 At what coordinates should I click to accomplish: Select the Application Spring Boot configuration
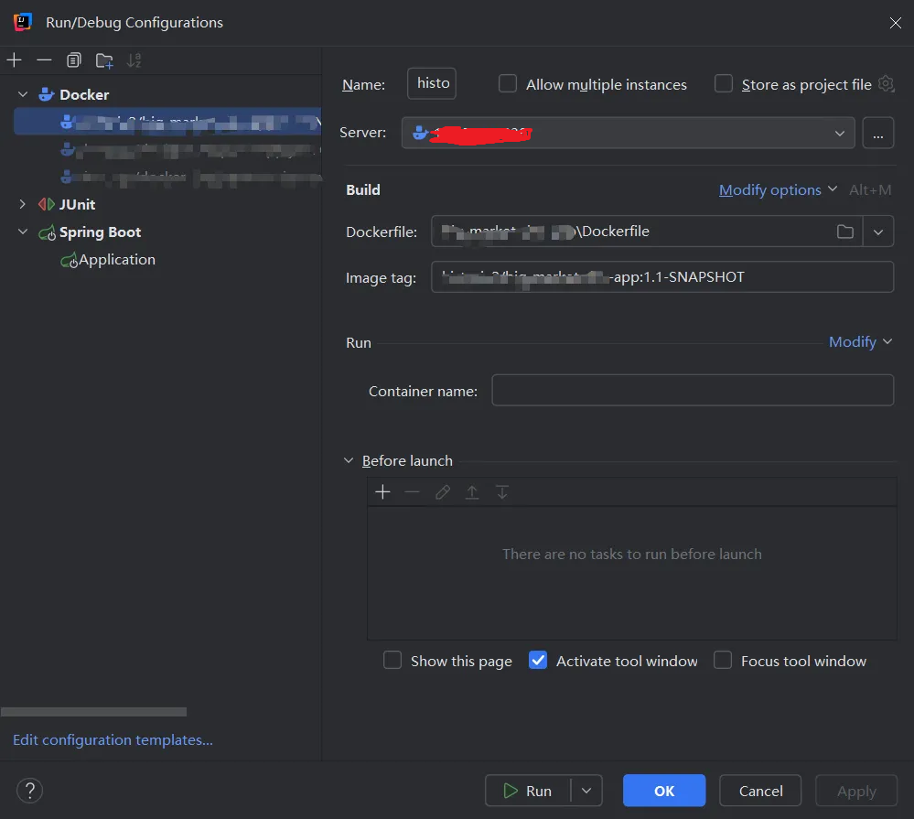pyautogui.click(x=116, y=260)
